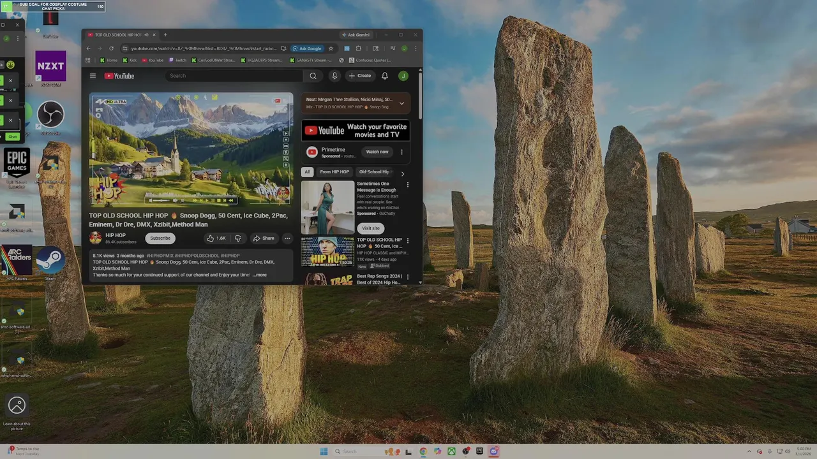
Task: Open options for Primetime sponsored ad
Action: tap(401, 152)
